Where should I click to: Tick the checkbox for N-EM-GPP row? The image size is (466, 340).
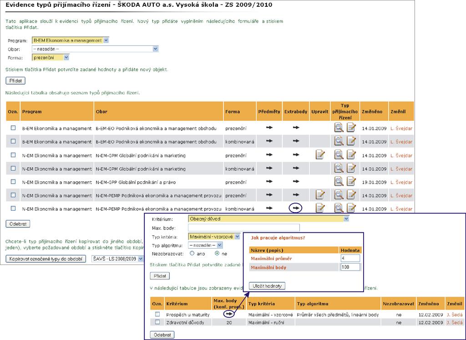pyautogui.click(x=13, y=182)
